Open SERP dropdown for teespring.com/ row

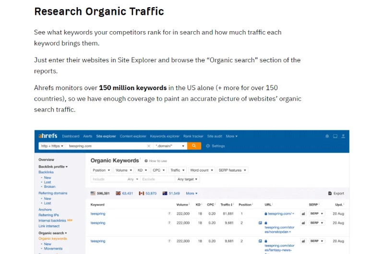tap(317, 214)
